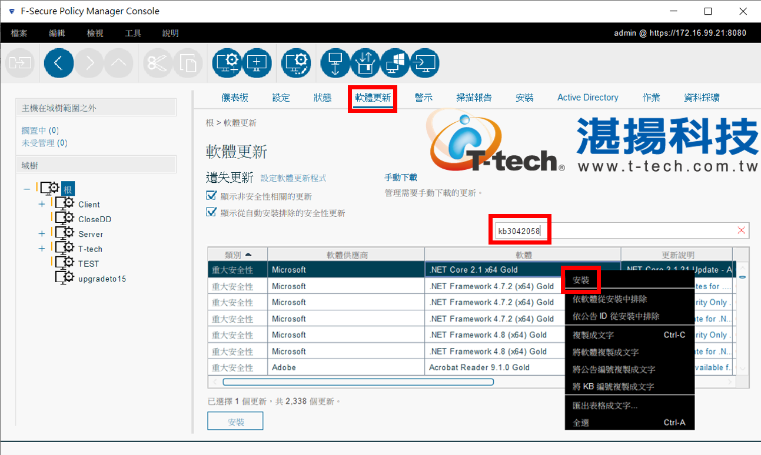Screen dimensions: 761x455
Task: Click the monitor gear edit properties icon
Action: [x=296, y=63]
